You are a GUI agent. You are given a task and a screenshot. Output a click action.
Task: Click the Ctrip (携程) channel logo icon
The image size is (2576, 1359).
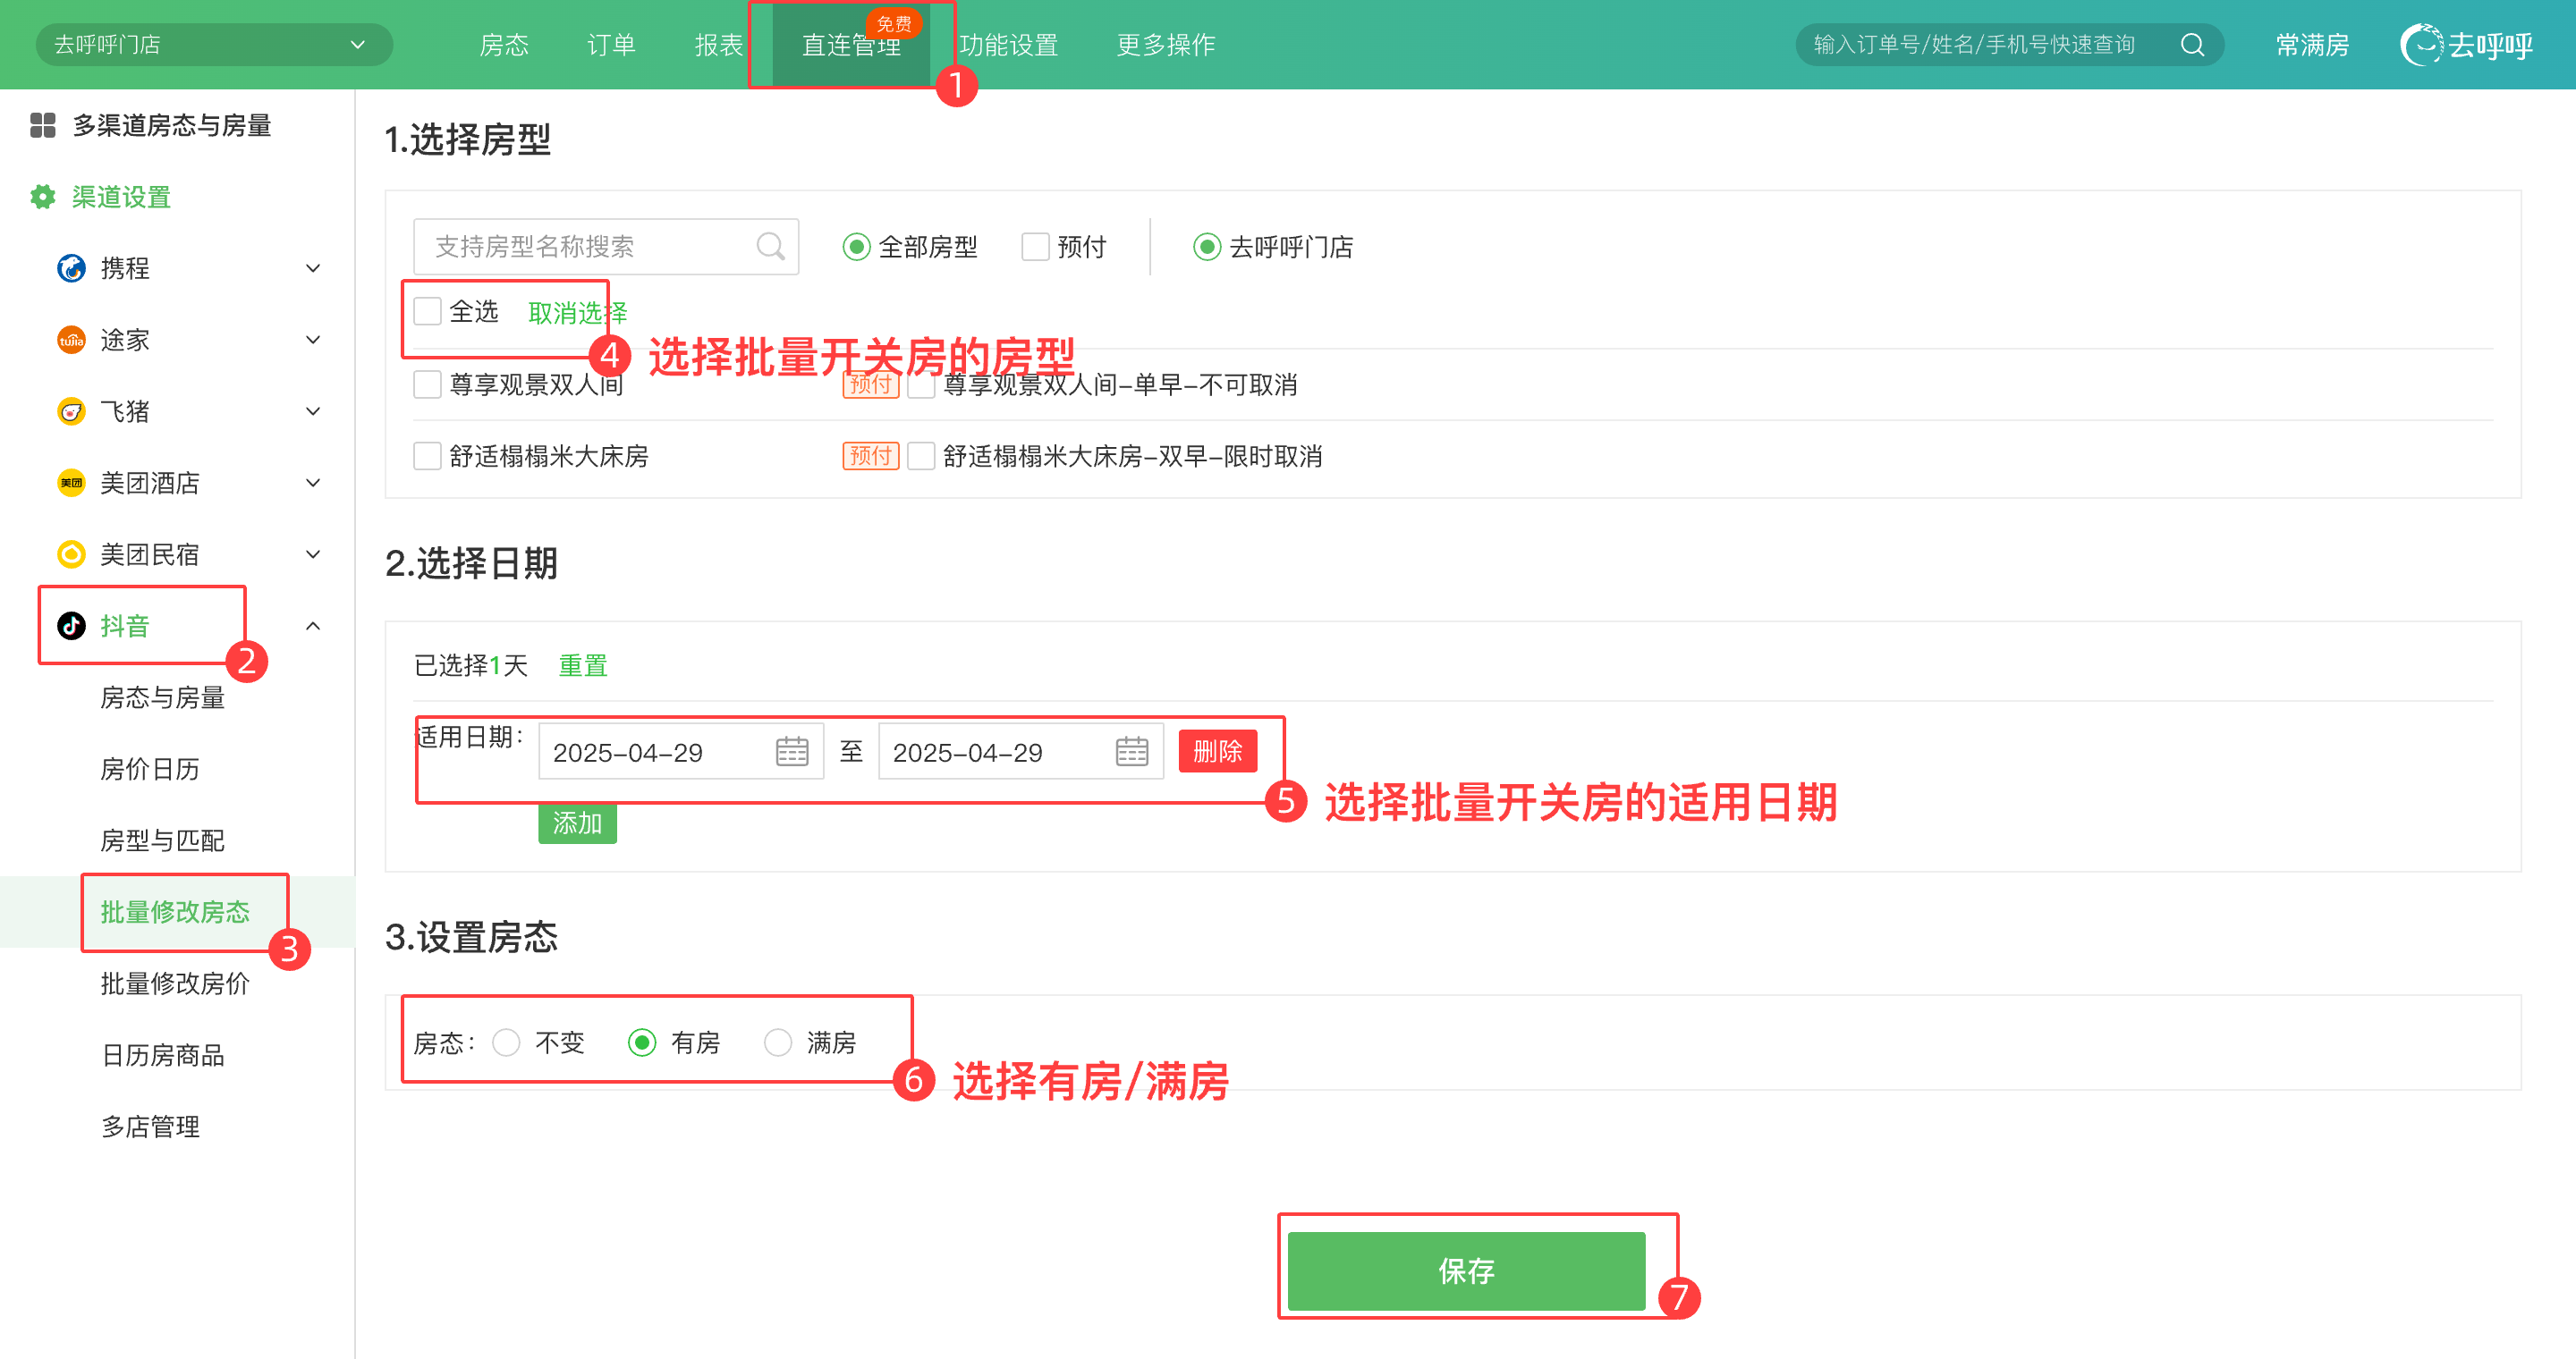coord(71,268)
